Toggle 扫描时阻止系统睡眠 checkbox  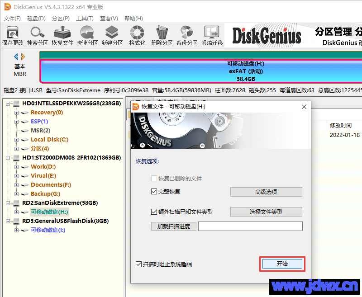click(x=138, y=264)
